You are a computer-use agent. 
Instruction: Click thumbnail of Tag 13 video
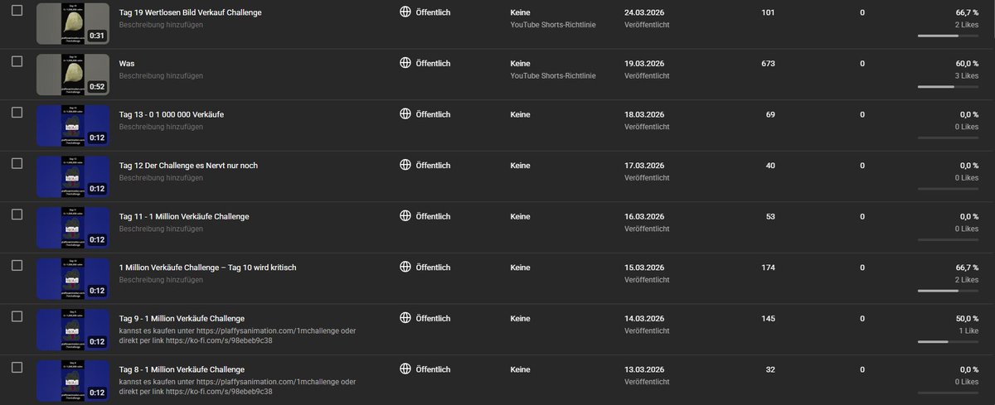point(73,126)
